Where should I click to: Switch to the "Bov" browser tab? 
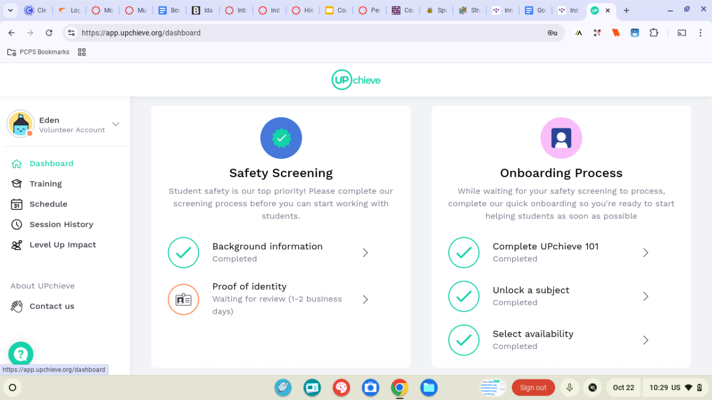click(x=169, y=11)
